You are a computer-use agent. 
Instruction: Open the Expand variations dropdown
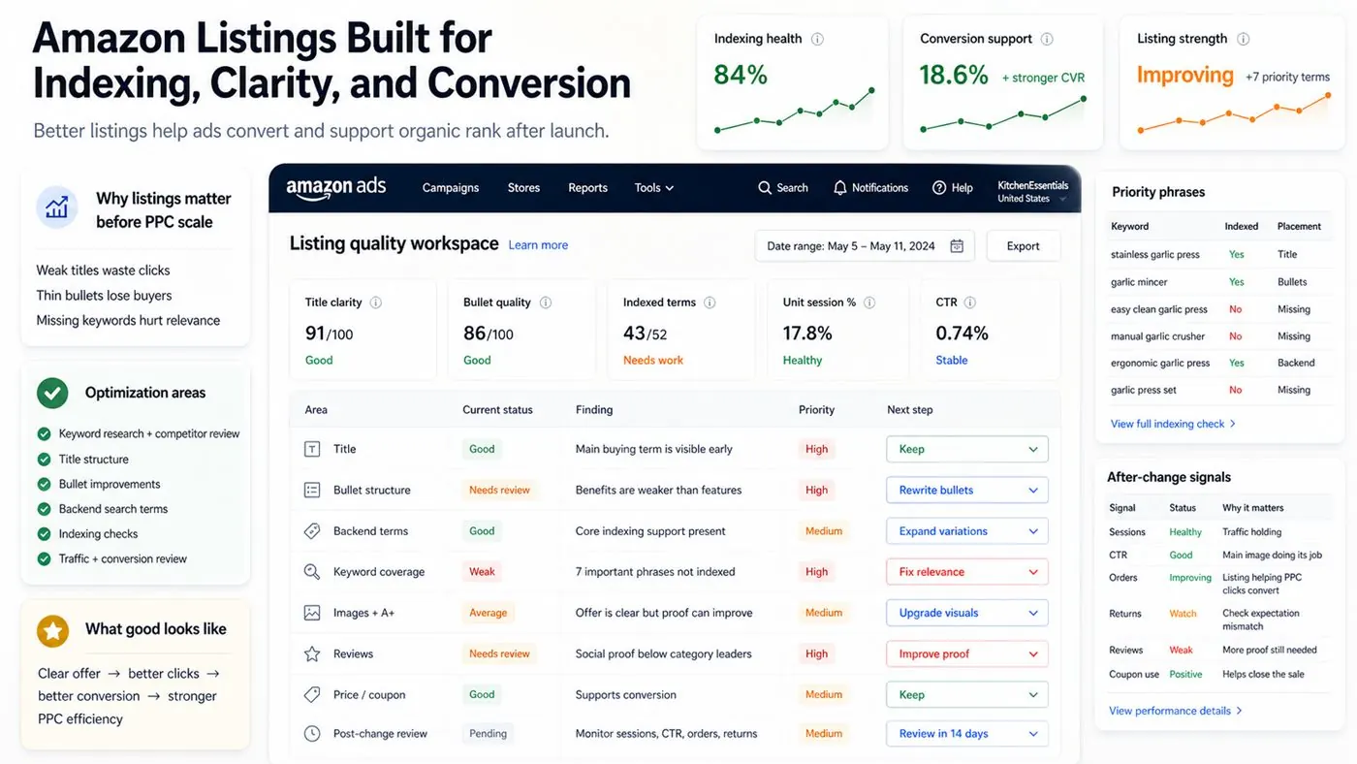coord(967,531)
